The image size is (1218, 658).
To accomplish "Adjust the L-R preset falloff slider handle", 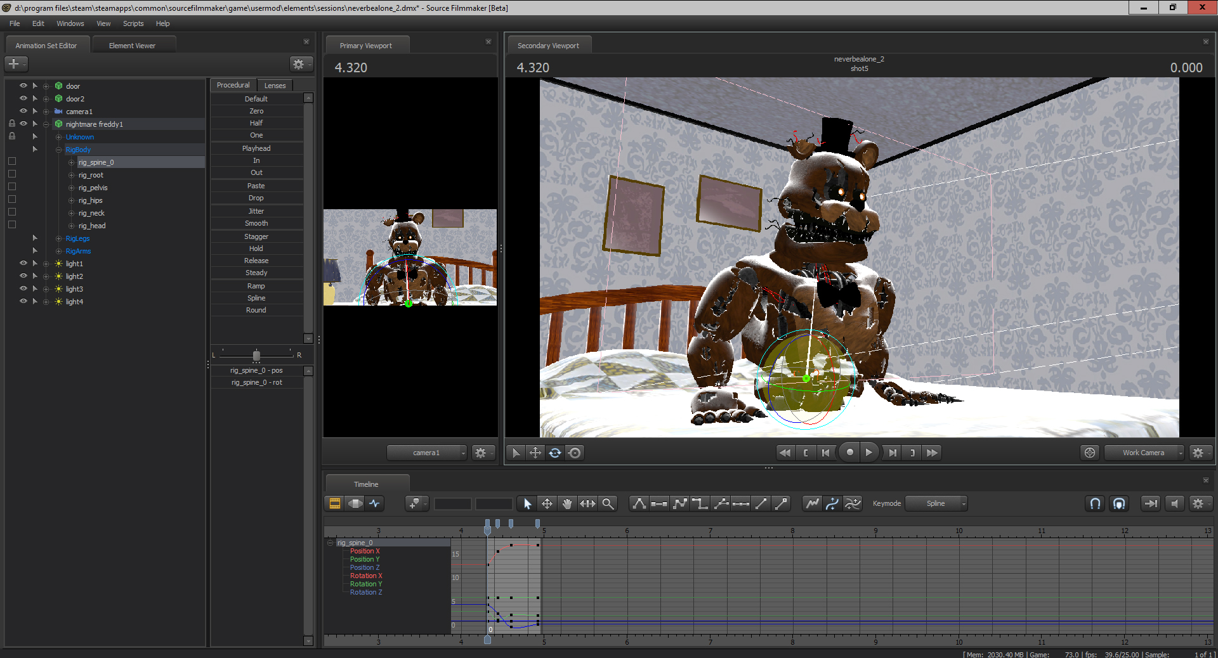I will coord(256,355).
